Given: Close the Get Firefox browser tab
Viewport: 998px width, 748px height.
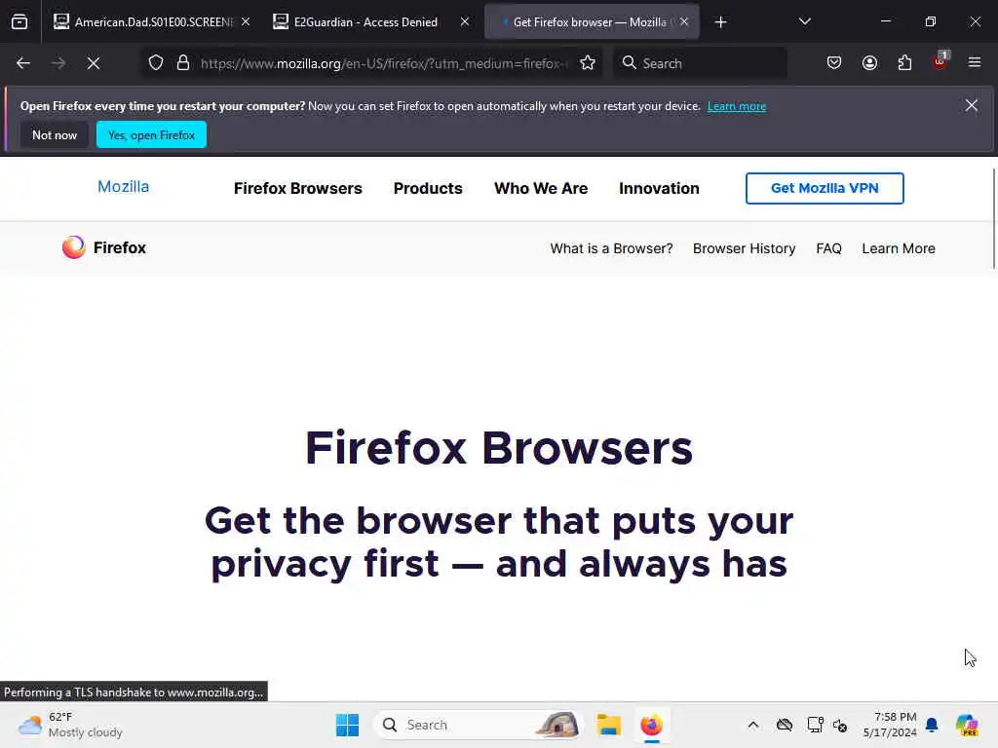Looking at the screenshot, I should pyautogui.click(x=684, y=22).
